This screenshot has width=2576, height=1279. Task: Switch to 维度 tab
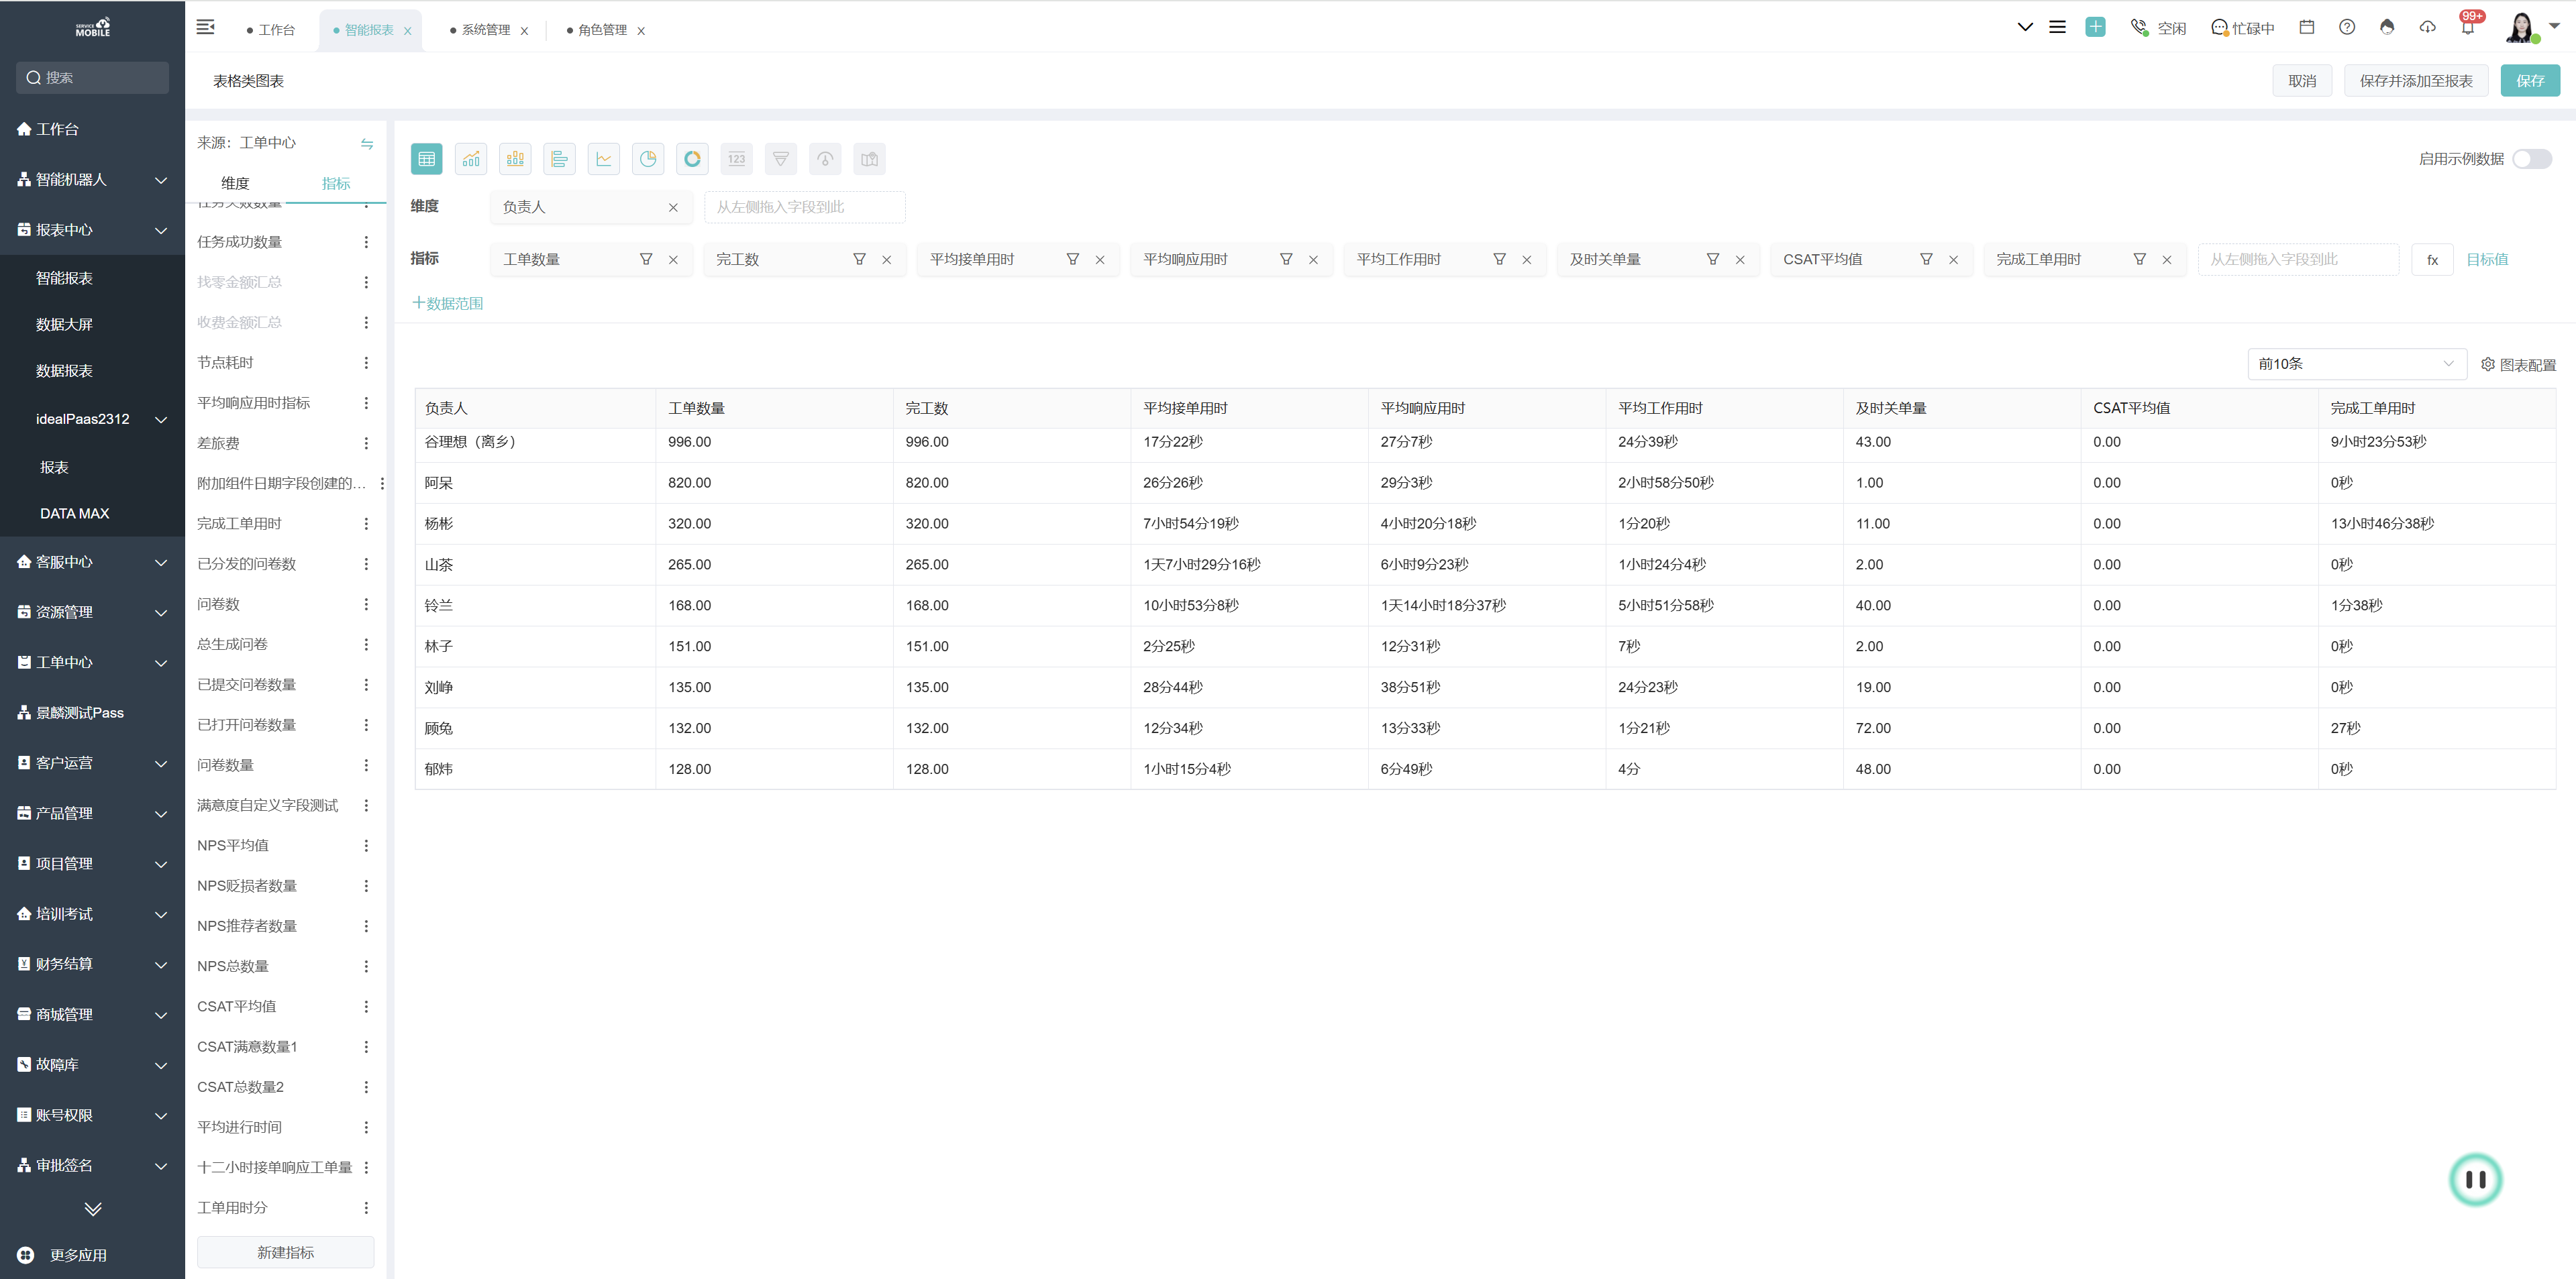coord(235,184)
